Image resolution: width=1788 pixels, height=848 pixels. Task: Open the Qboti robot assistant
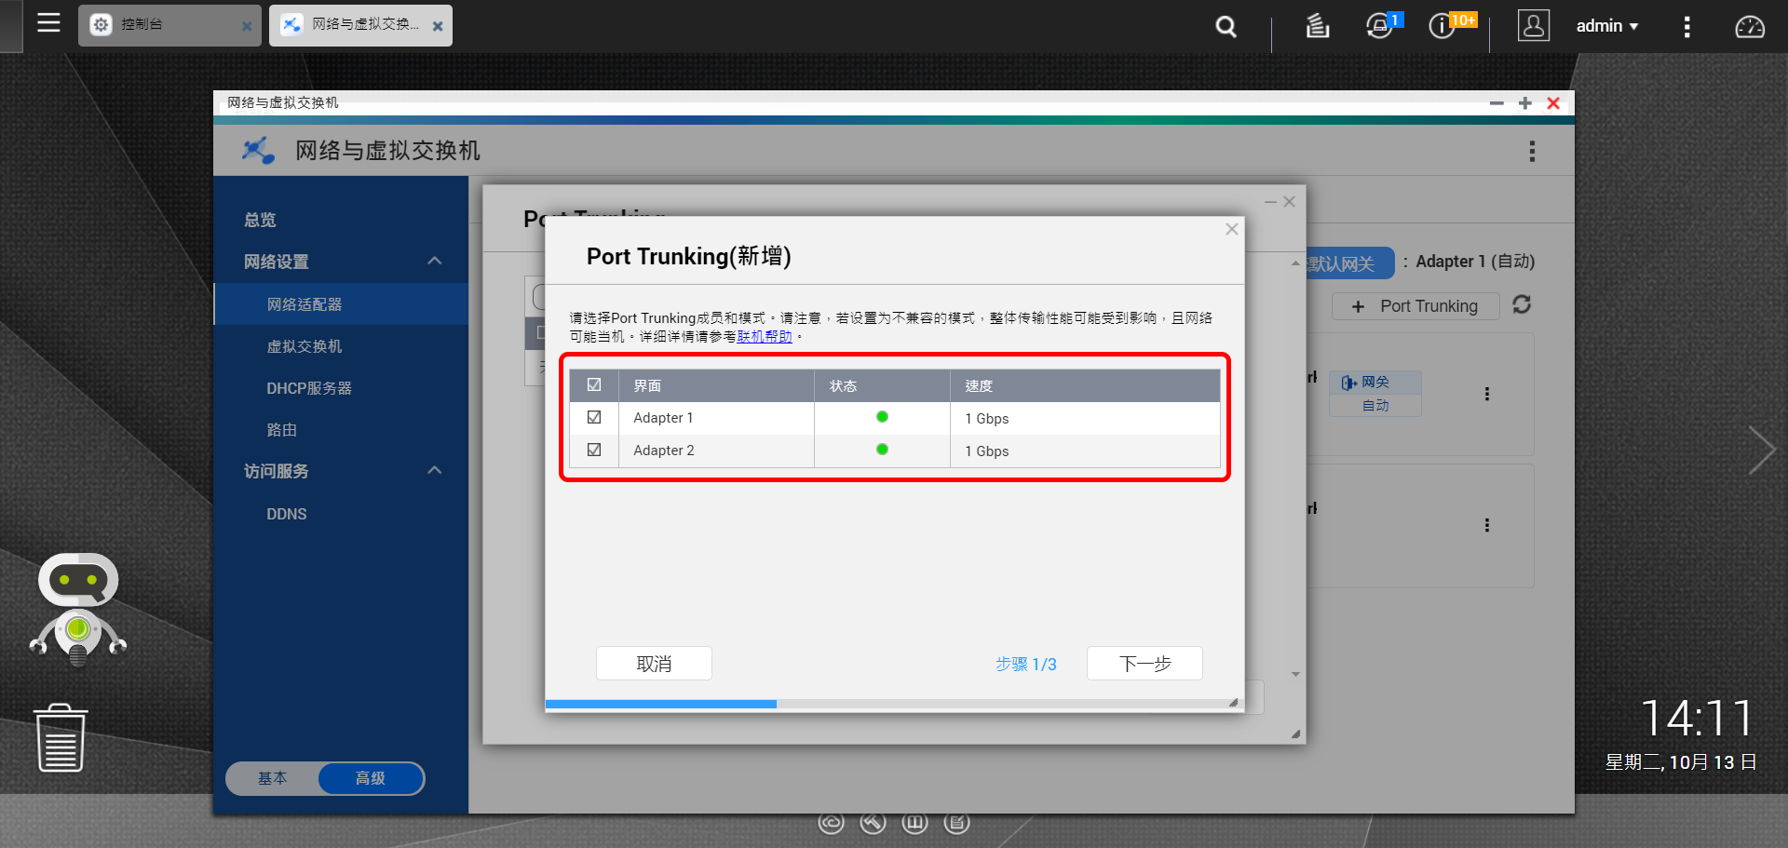click(x=78, y=609)
